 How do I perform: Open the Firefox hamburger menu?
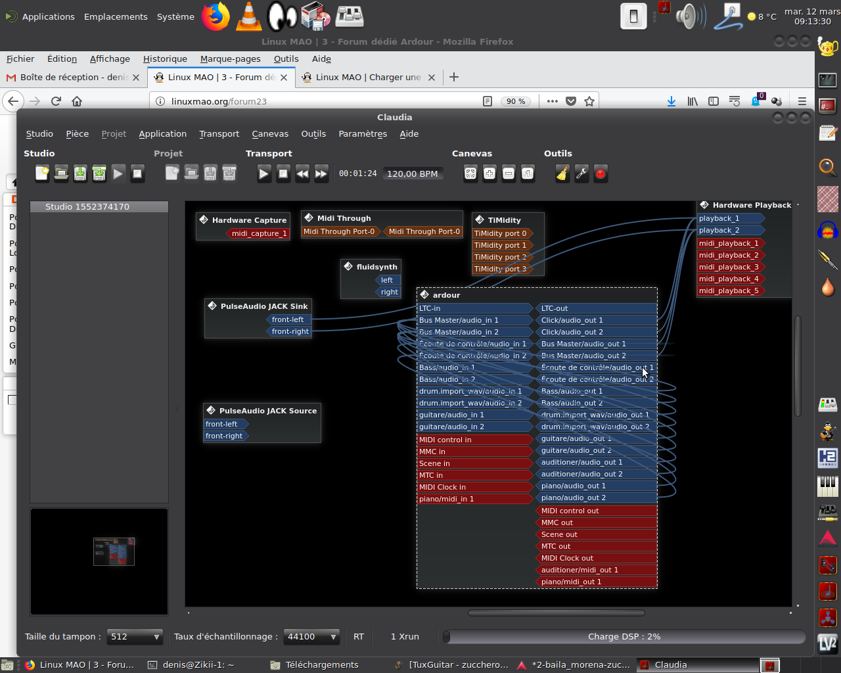(802, 101)
